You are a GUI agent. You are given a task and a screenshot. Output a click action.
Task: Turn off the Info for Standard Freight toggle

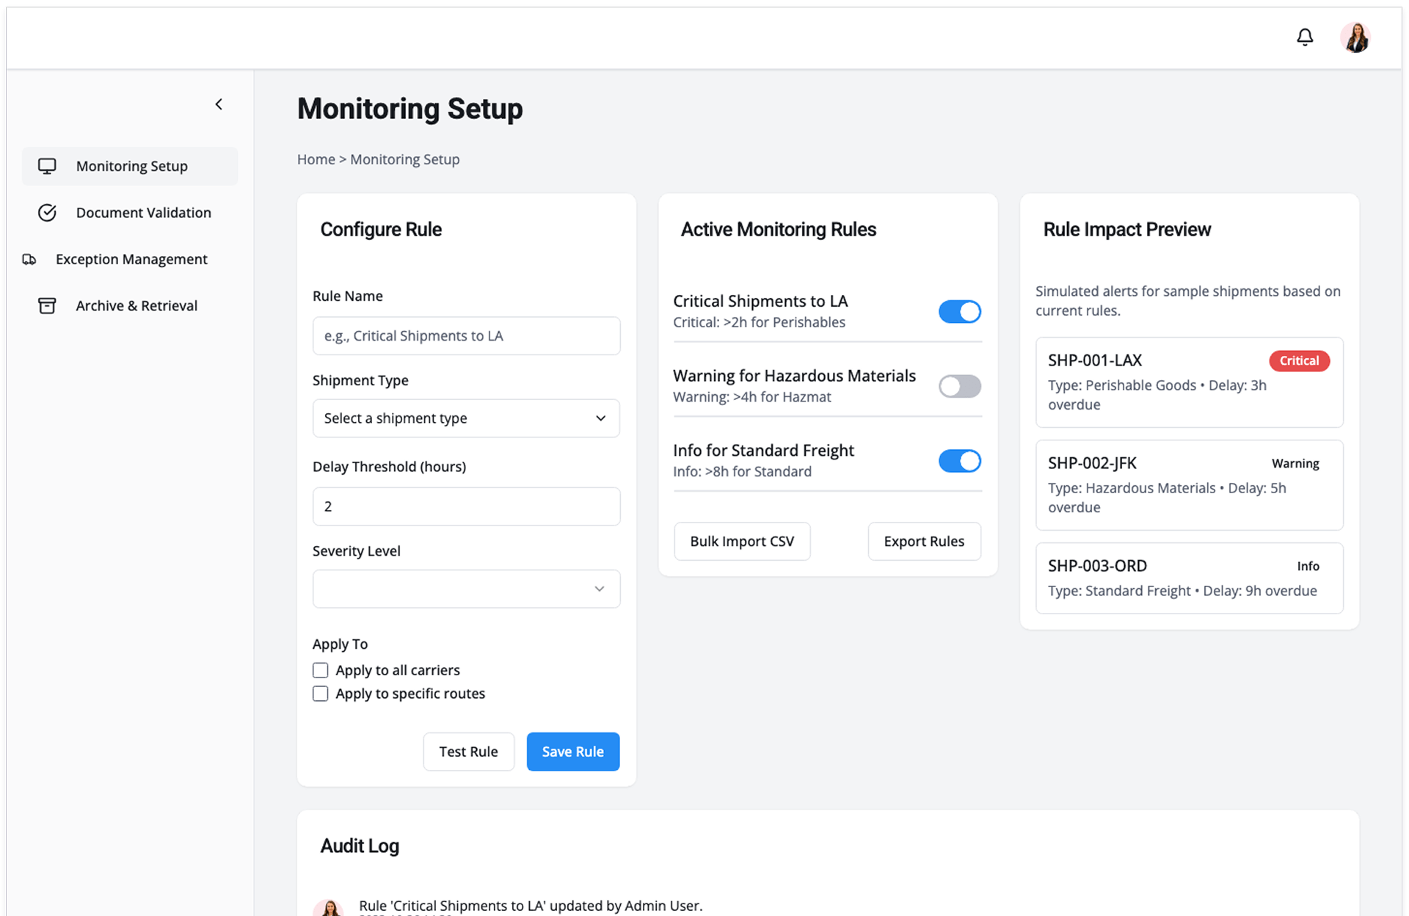(x=959, y=461)
